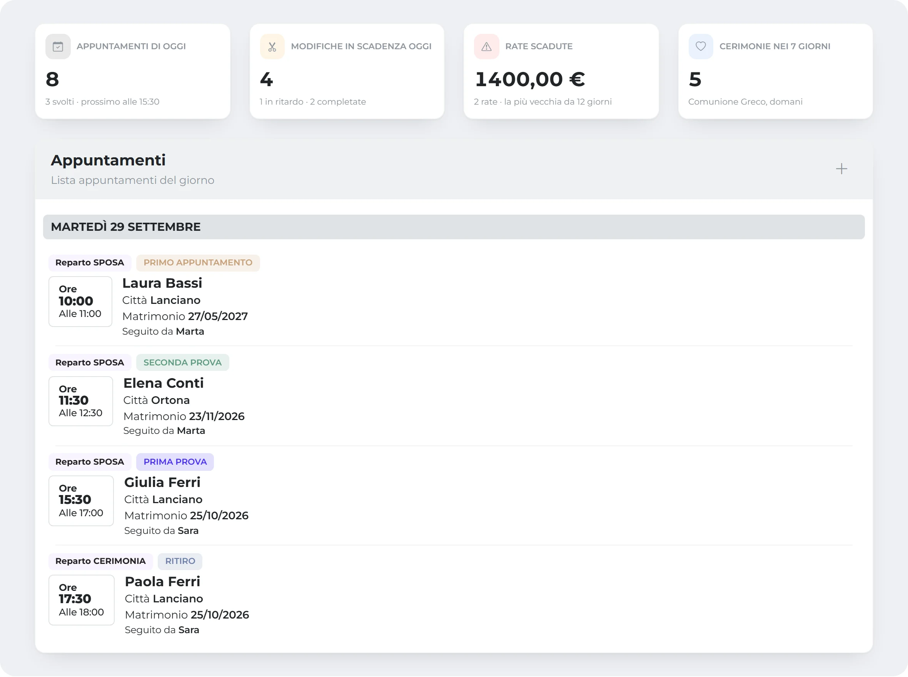Click the MARTEDÌ 29 SETTEMBRE date header

coord(454,227)
